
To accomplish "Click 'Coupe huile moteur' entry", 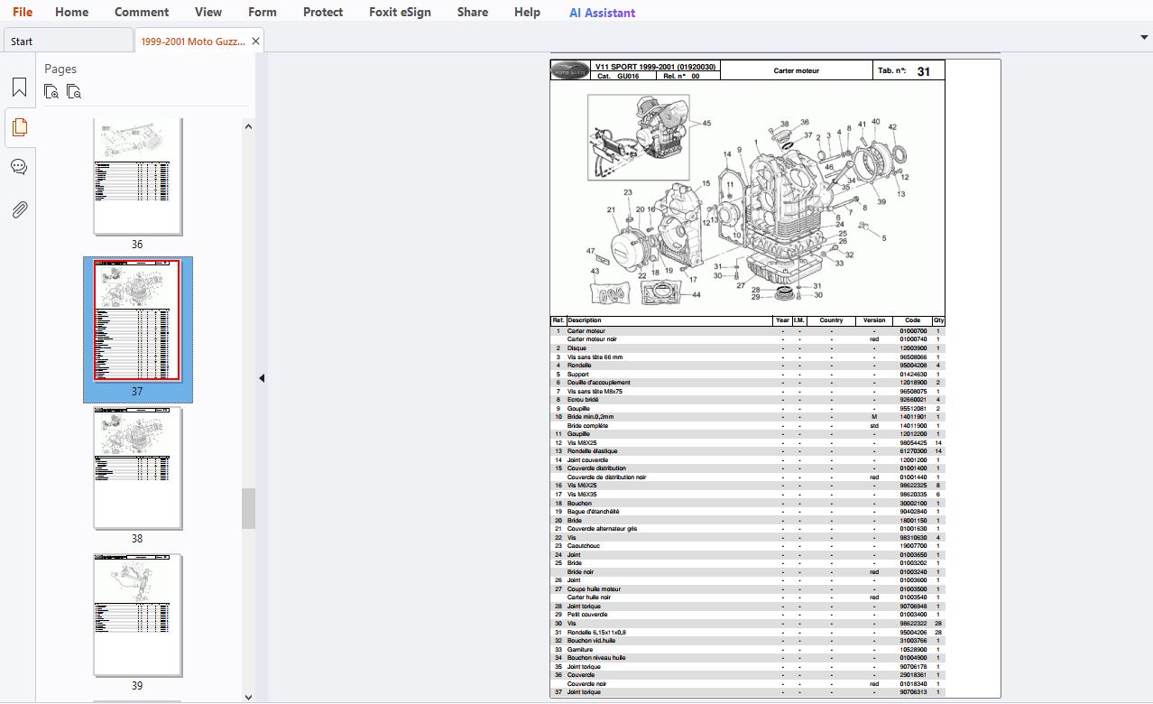I will click(594, 589).
